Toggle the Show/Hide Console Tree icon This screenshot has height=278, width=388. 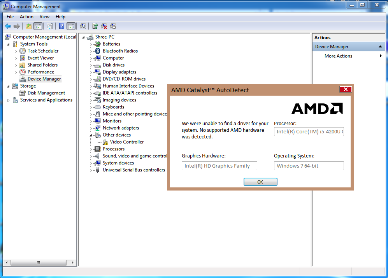[x=37, y=26]
